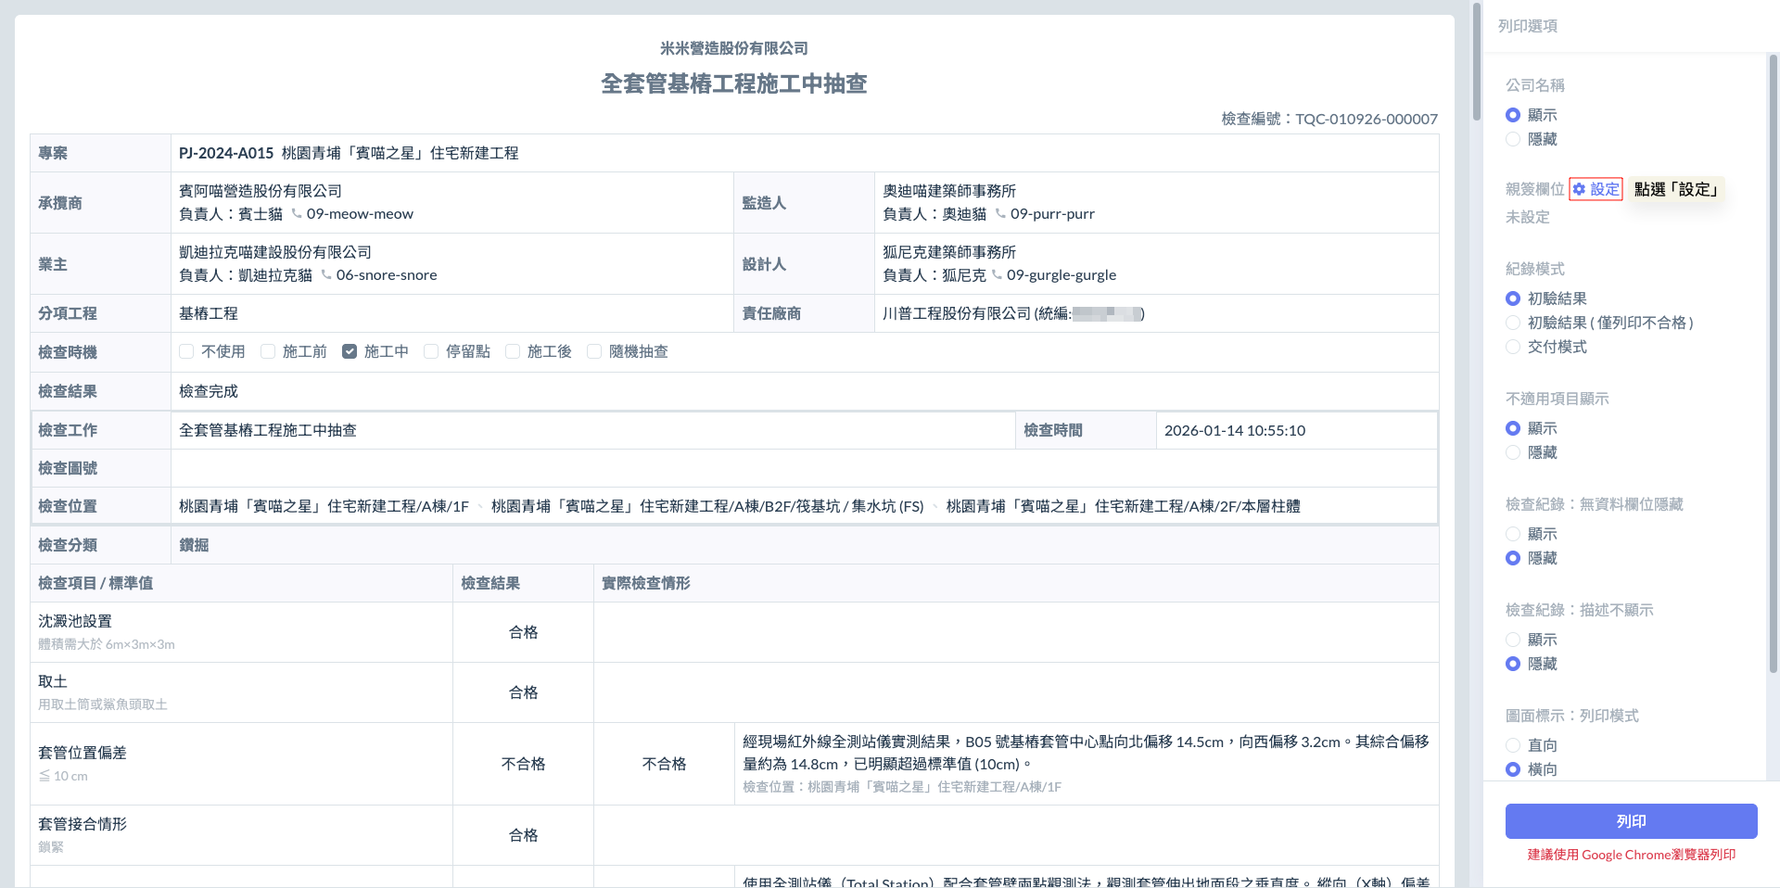Click phone icon beside 09-gurgle-gurgle
This screenshot has height=888, width=1780.
(x=997, y=275)
